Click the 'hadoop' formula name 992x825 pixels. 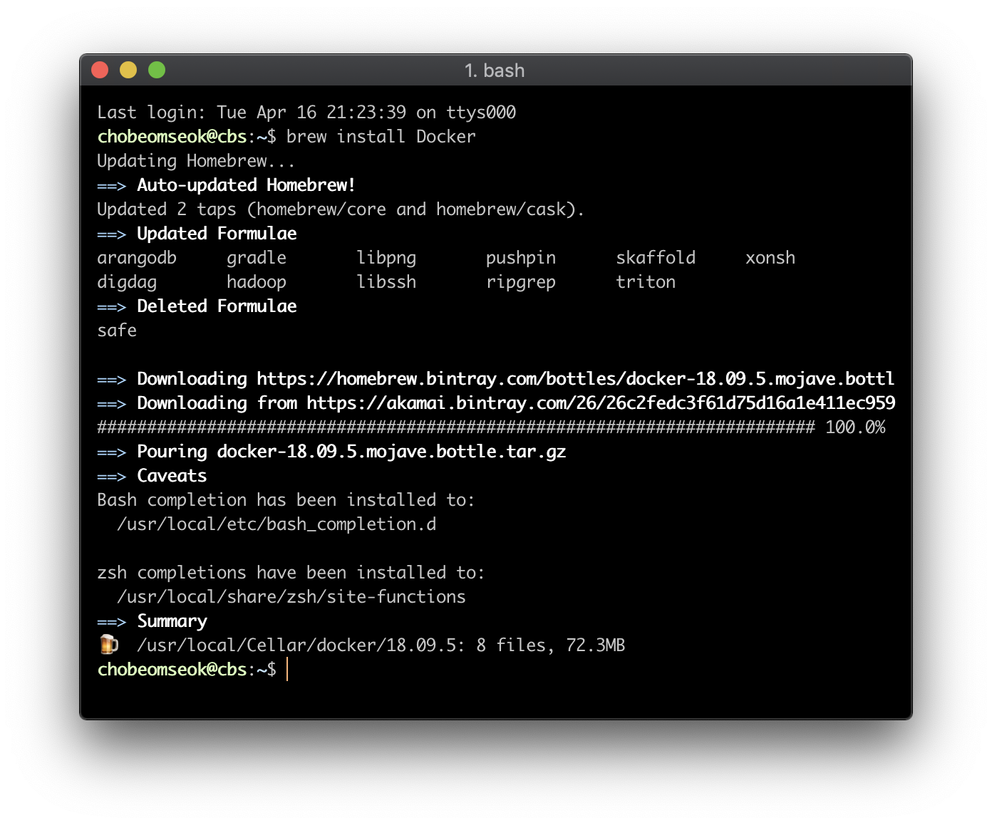257,282
